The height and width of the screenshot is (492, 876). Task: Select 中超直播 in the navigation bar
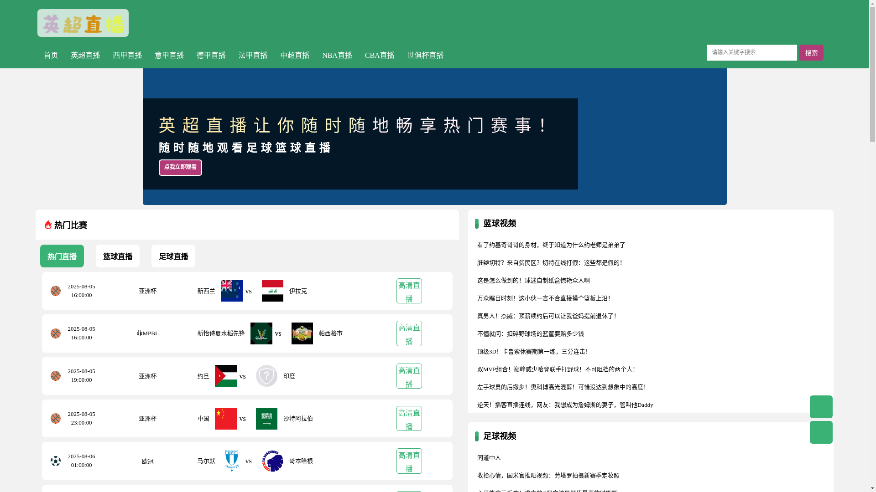click(x=295, y=56)
